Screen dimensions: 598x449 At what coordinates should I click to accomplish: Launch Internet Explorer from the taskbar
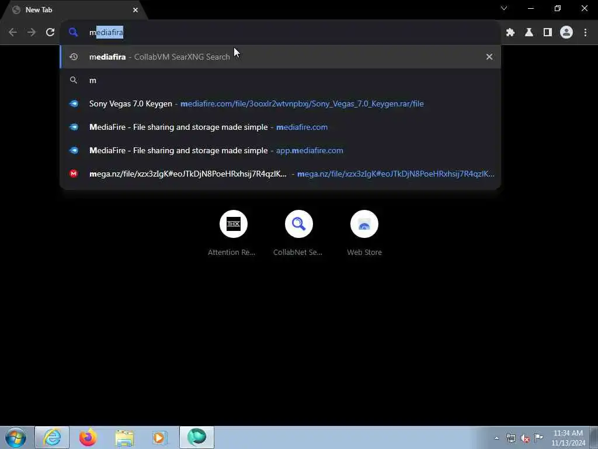click(x=52, y=437)
